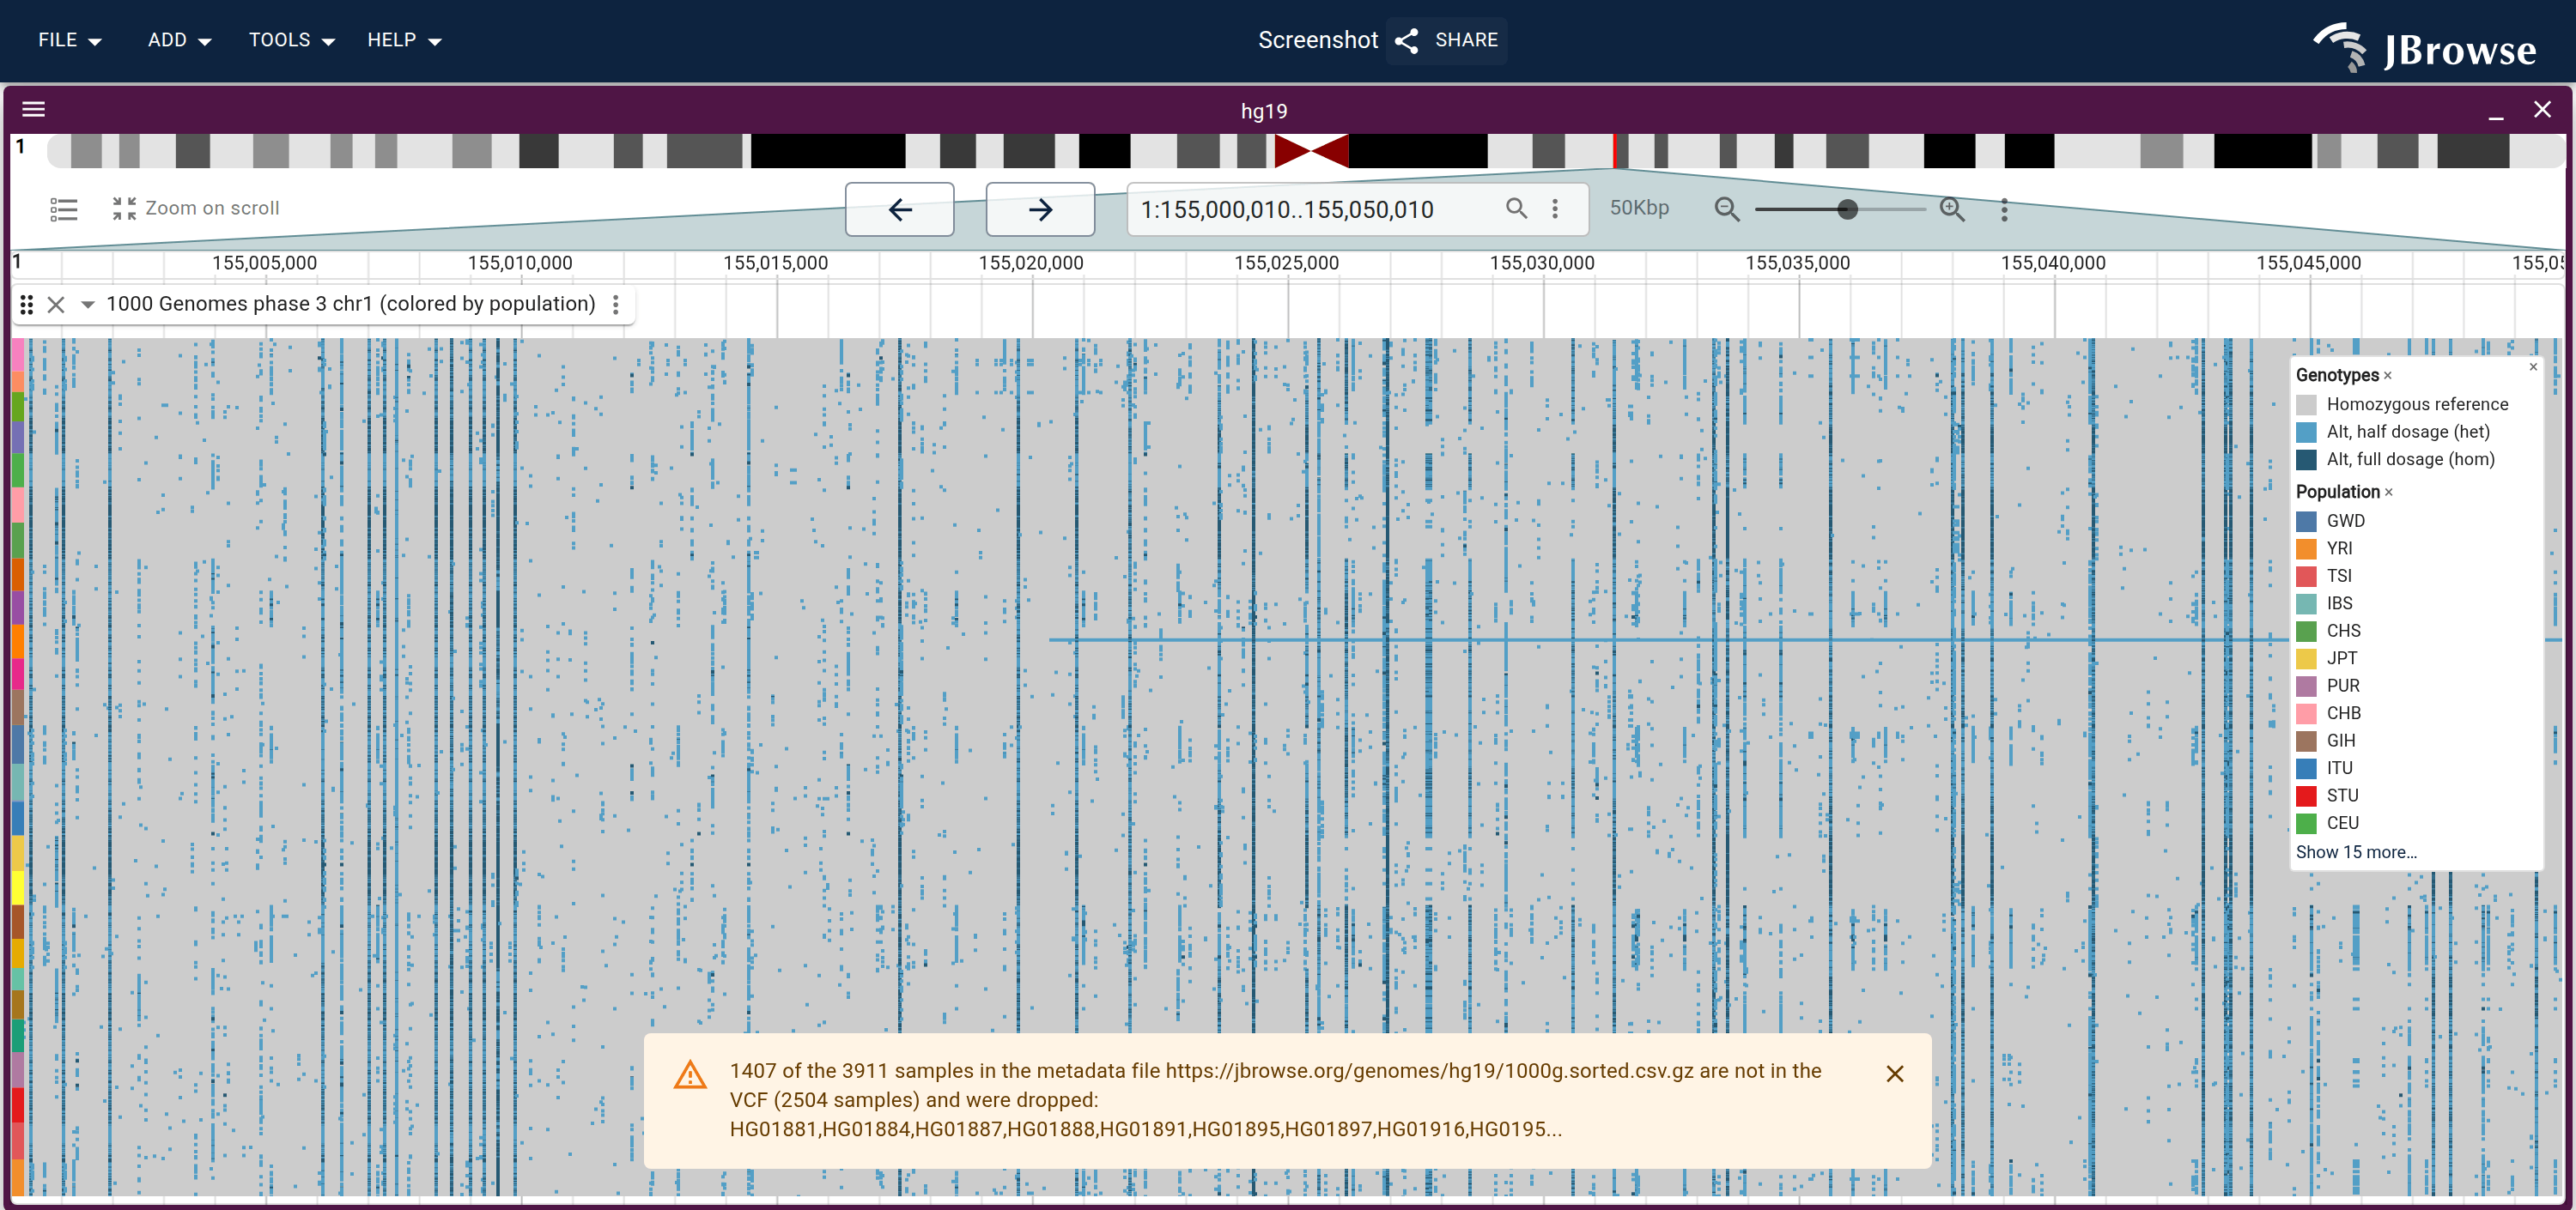
Task: Click the hg19 view title
Action: tap(1264, 111)
